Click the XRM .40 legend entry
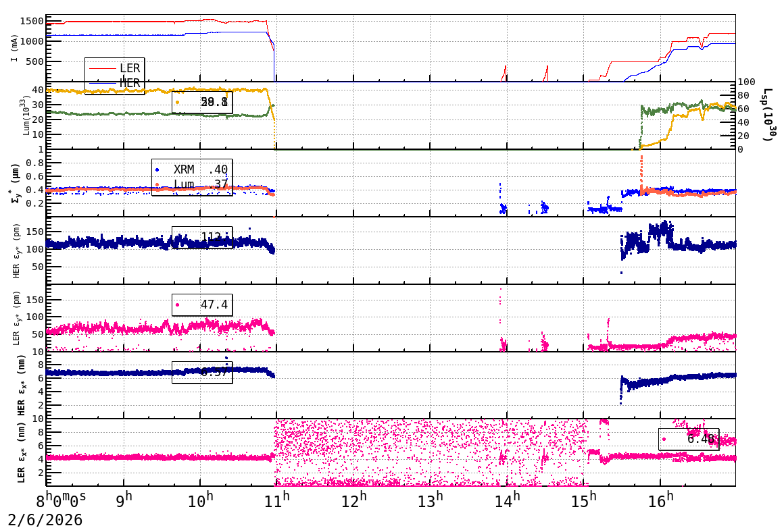 pos(192,170)
